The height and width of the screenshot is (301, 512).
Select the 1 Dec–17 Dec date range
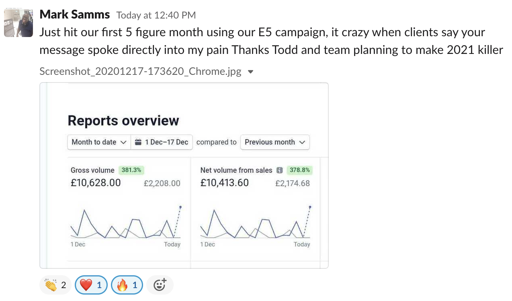(162, 142)
